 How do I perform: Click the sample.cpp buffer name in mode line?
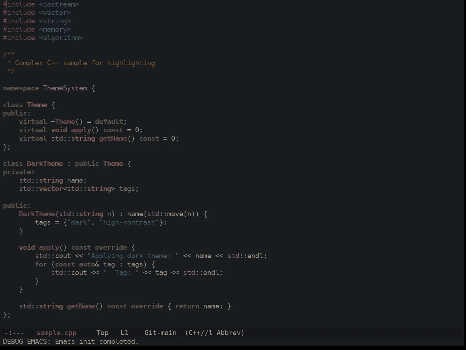click(x=56, y=333)
